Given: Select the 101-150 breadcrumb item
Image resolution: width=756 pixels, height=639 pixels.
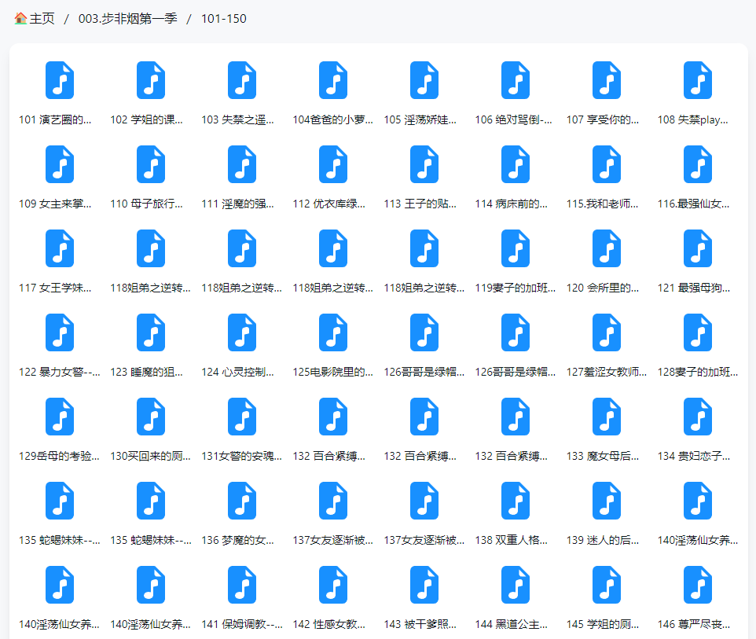Looking at the screenshot, I should pos(223,19).
